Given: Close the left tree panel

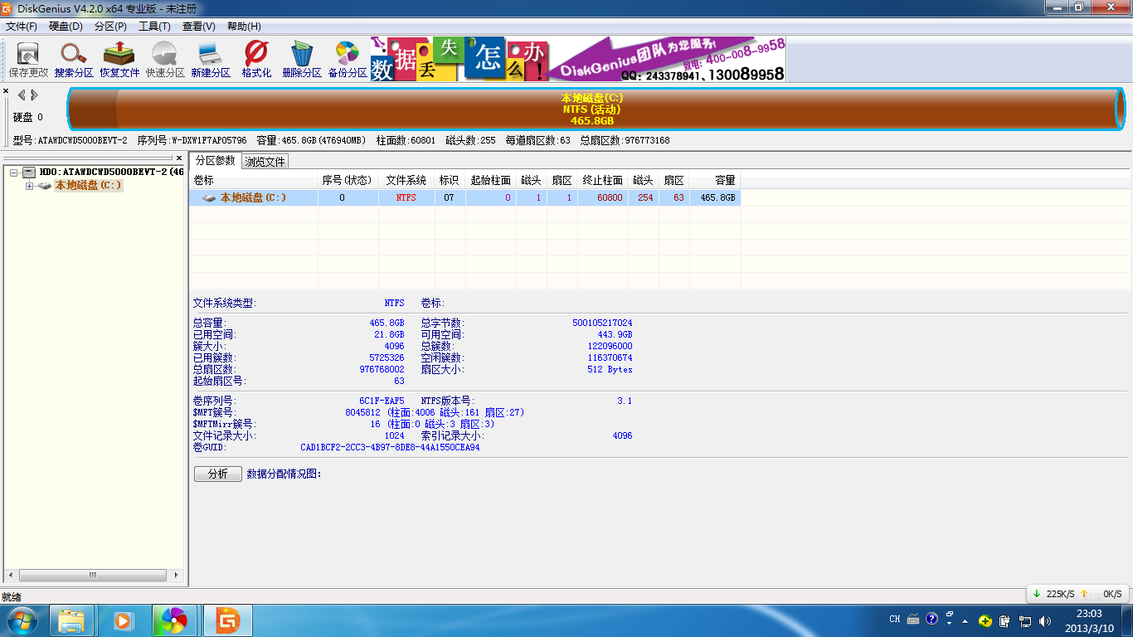Looking at the screenshot, I should [179, 158].
